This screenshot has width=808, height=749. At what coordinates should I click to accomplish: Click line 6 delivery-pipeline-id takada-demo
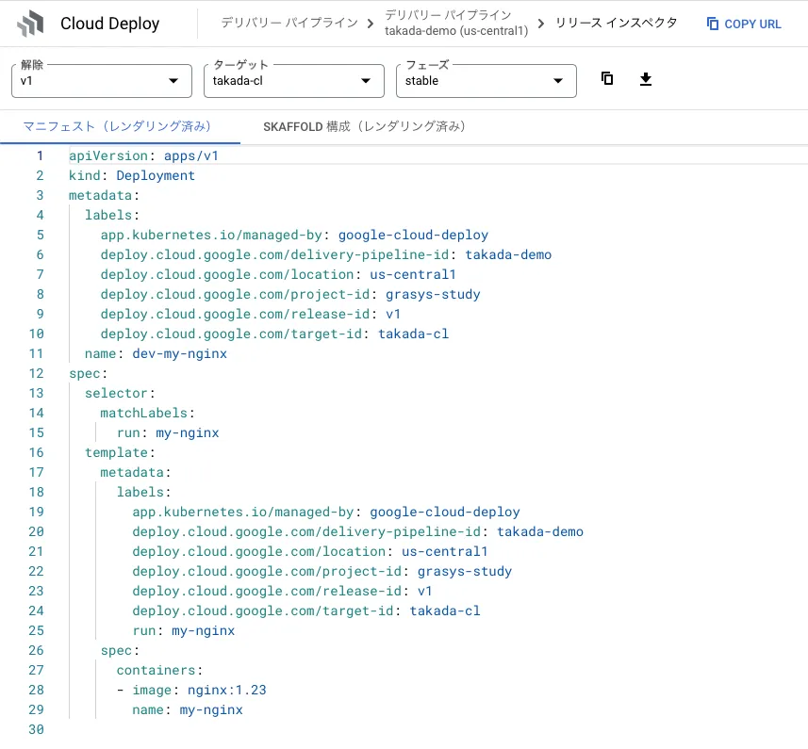pos(325,254)
